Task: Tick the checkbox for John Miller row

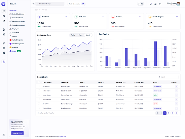Action: click(x=39, y=86)
